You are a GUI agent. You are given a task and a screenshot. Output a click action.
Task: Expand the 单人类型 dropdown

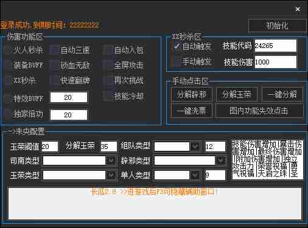point(195,175)
